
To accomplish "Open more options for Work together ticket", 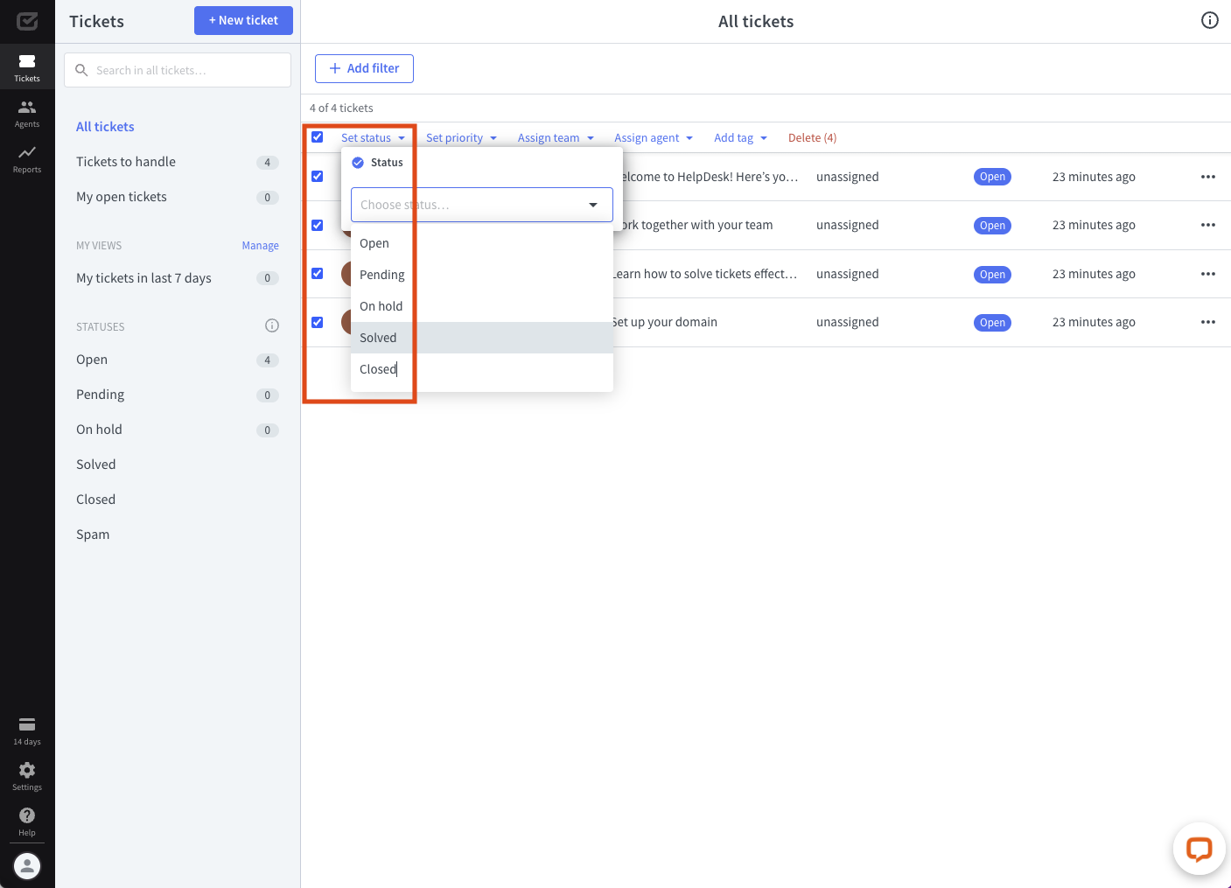I will pyautogui.click(x=1208, y=225).
